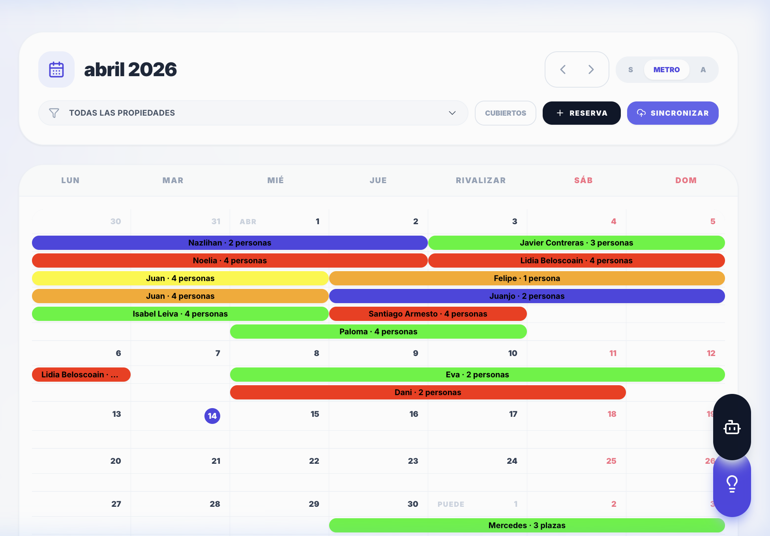Click the lightbulb suggestions icon
The height and width of the screenshot is (536, 770).
point(732,484)
